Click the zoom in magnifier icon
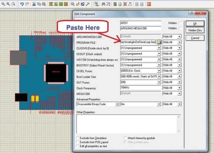 point(8,4)
